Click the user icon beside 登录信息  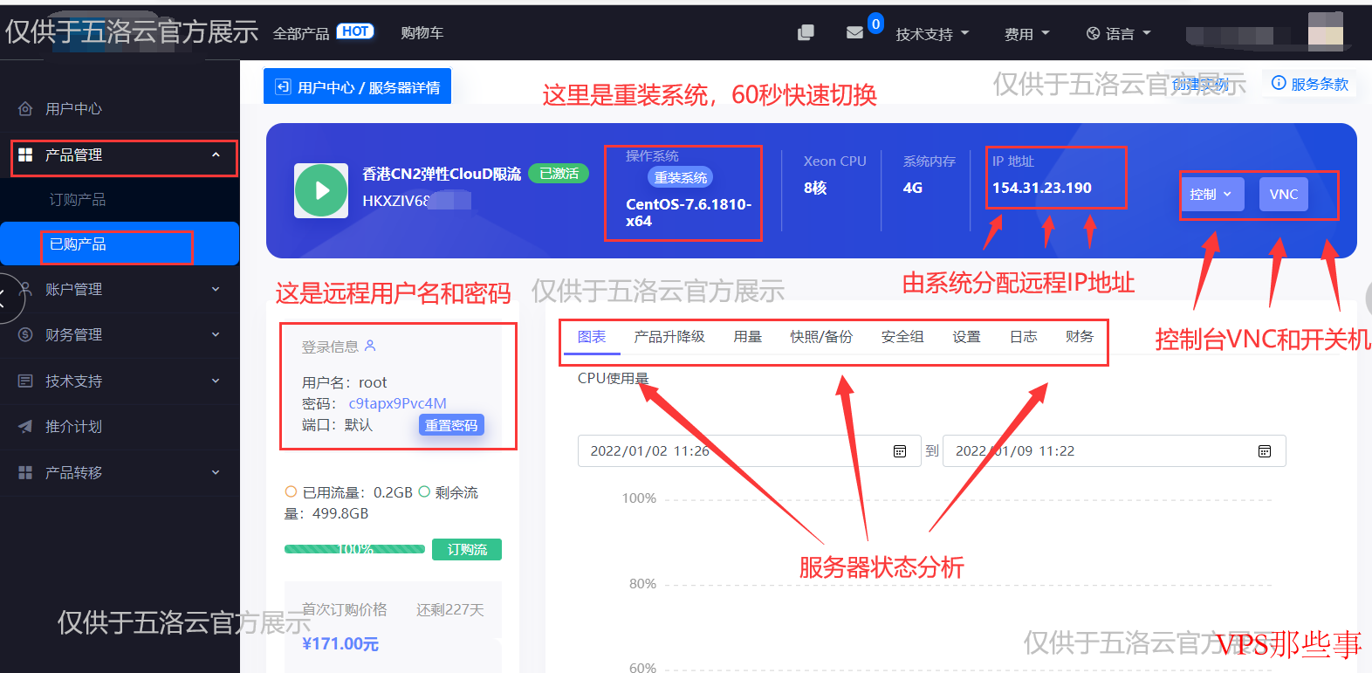point(370,346)
